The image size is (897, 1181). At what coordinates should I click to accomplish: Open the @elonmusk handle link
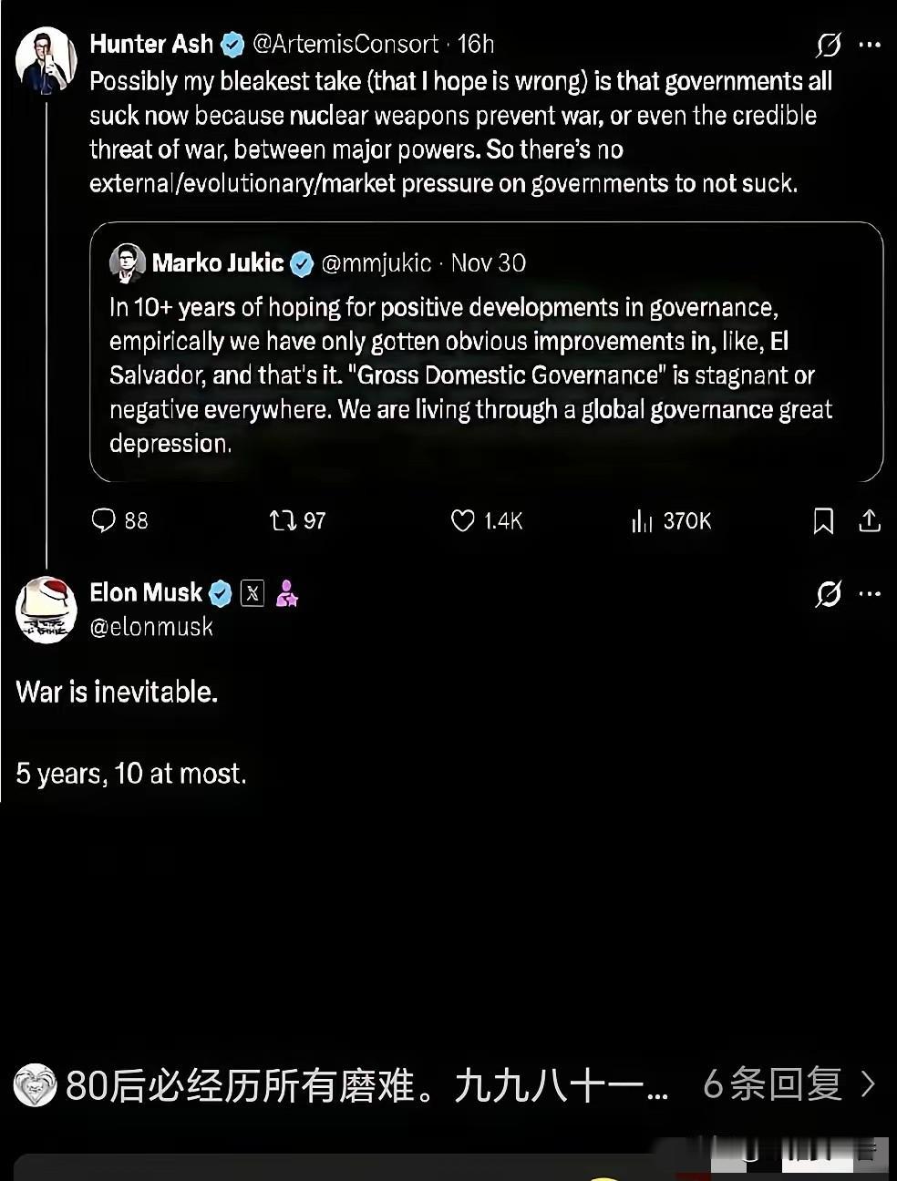[151, 627]
